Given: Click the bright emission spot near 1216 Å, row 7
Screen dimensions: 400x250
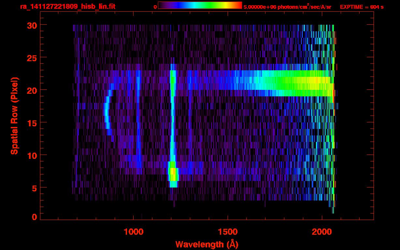Looking at the screenshot, I should (173, 174).
